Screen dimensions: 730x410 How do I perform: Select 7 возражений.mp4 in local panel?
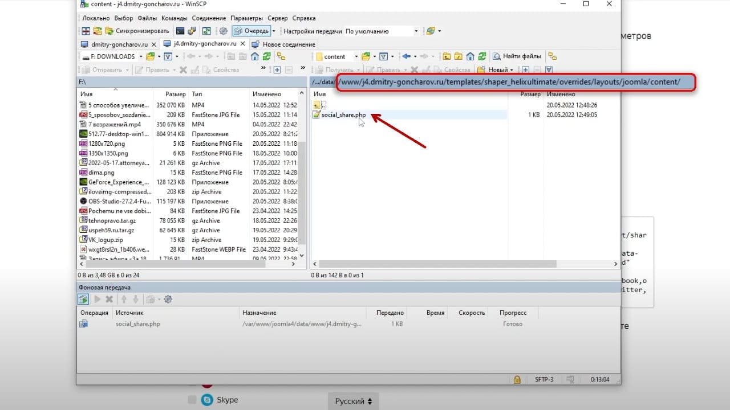[x=114, y=125]
